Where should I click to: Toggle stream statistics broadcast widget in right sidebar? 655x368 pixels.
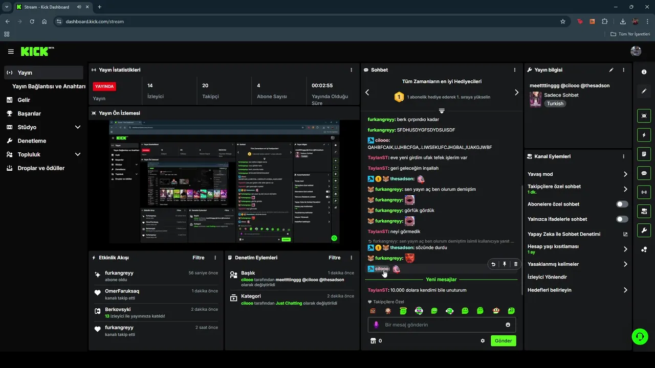tap(644, 192)
